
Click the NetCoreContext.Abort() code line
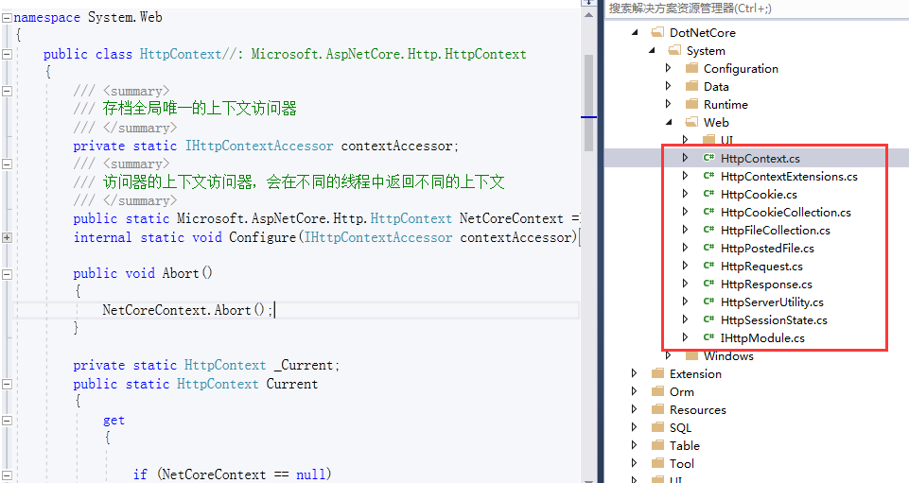[187, 310]
